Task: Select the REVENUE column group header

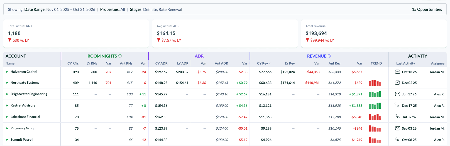Action: pyautogui.click(x=317, y=56)
